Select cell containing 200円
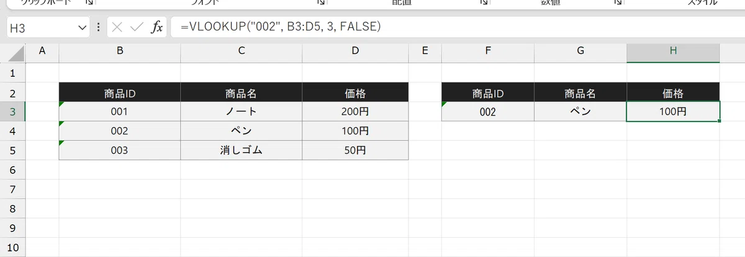 [x=356, y=112]
